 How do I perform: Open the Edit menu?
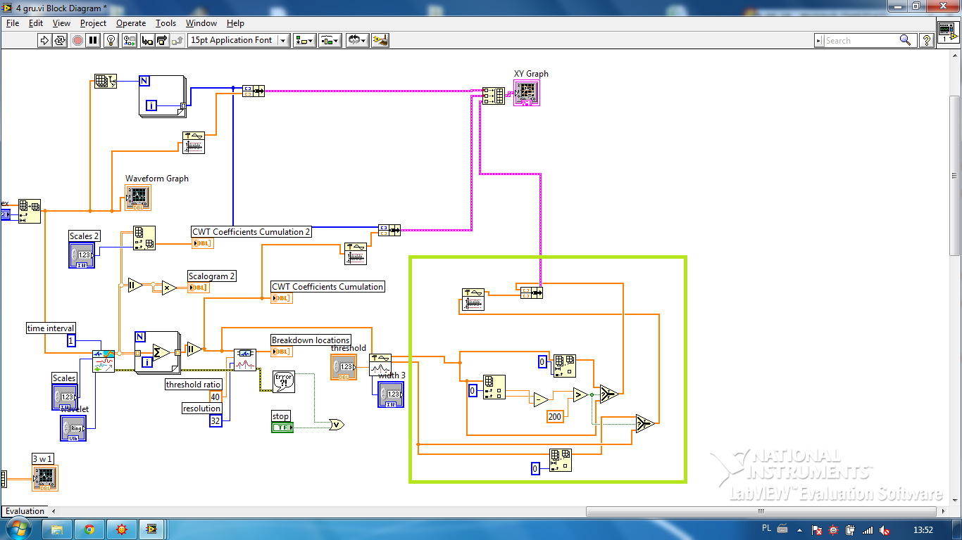pos(36,23)
